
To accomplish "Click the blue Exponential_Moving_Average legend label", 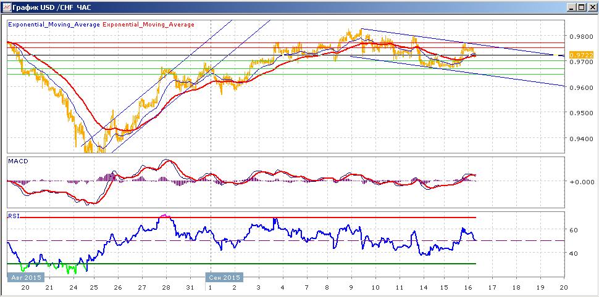I will (x=54, y=25).
